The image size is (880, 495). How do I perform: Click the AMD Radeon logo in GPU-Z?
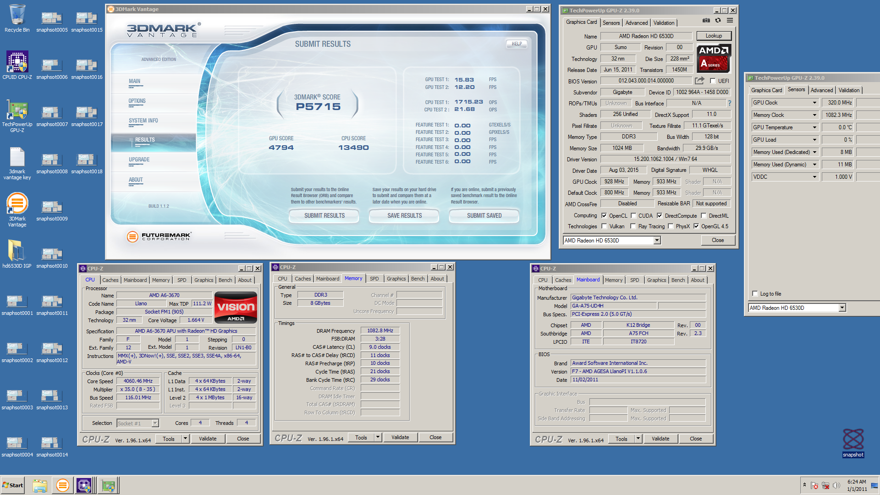[714, 58]
